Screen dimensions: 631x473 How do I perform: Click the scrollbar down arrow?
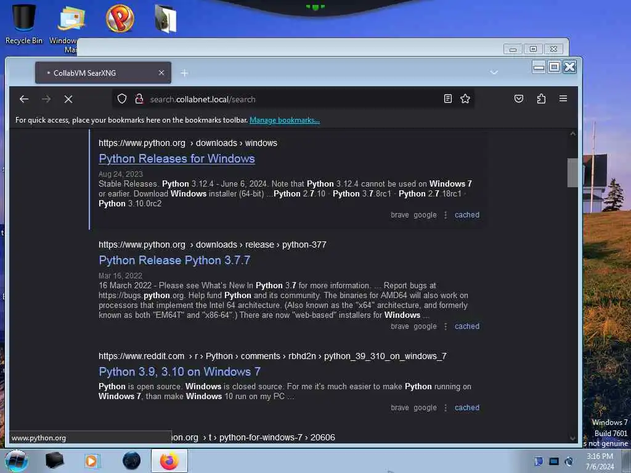click(572, 438)
